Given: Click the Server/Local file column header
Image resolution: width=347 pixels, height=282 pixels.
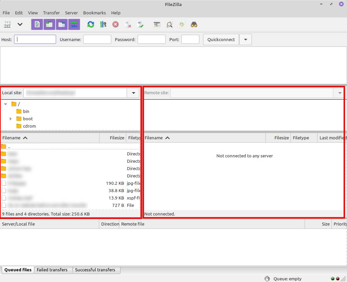Looking at the screenshot, I should point(49,224).
